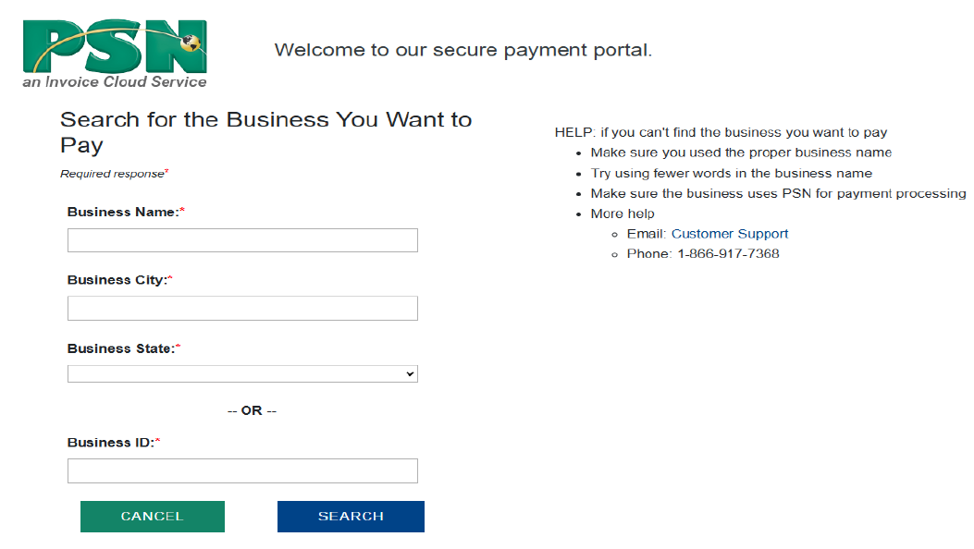
Task: Select the Business ID input field
Action: coord(242,471)
